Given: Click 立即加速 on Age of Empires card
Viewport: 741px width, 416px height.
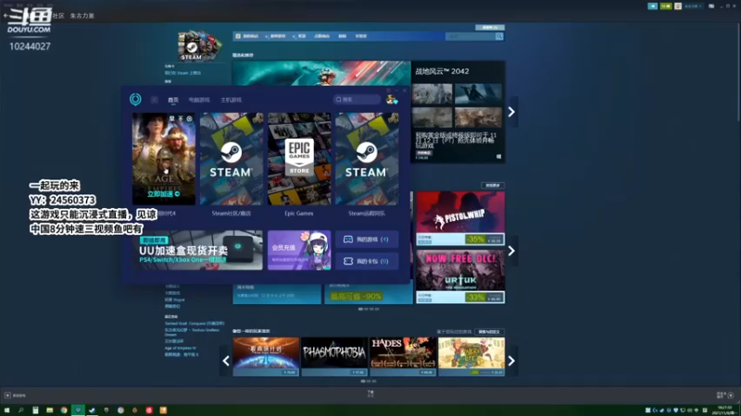Looking at the screenshot, I should [164, 194].
